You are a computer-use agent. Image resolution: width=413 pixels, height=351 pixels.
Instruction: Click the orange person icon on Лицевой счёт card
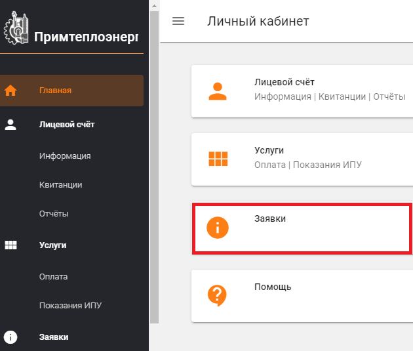coord(218,91)
